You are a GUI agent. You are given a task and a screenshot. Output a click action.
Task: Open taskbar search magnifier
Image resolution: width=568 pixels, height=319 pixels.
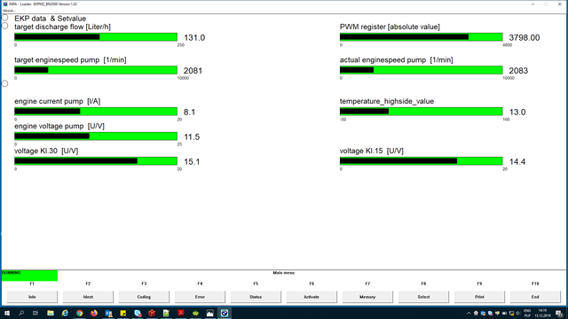21,313
